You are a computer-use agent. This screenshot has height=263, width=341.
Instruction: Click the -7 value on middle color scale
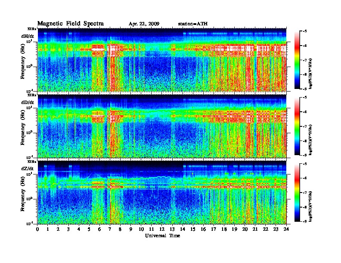305,126
